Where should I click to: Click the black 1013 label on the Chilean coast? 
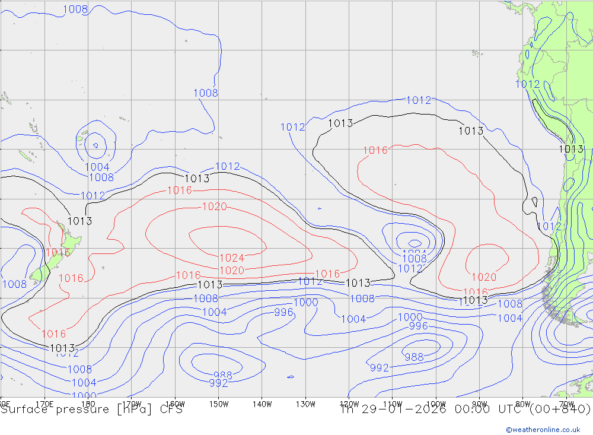[571, 149]
